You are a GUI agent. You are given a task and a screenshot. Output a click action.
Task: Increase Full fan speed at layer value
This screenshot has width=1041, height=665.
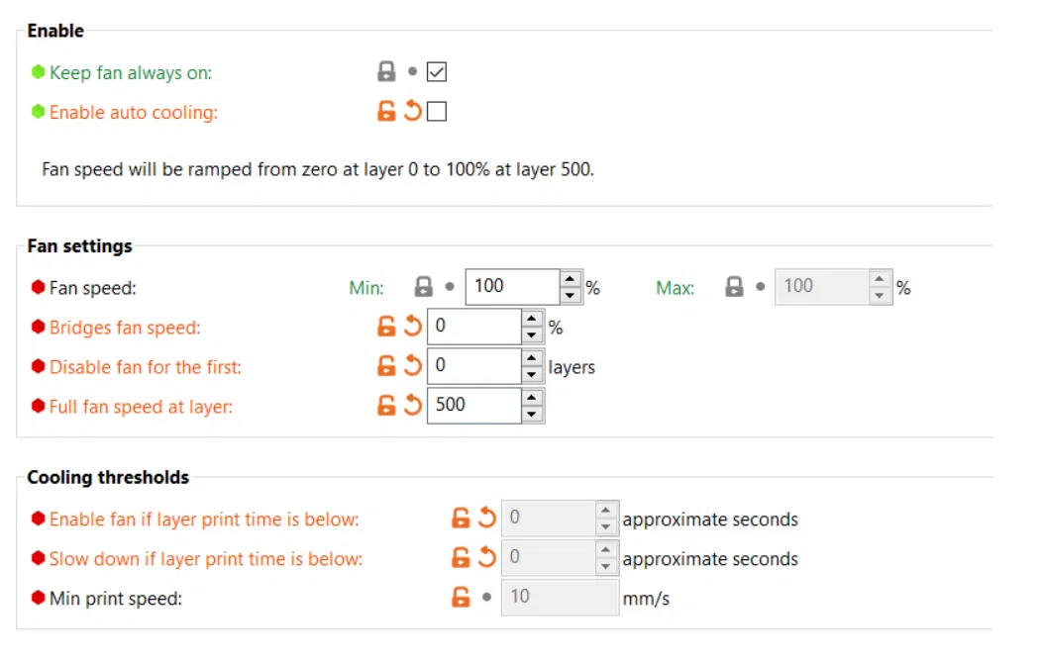tap(533, 397)
